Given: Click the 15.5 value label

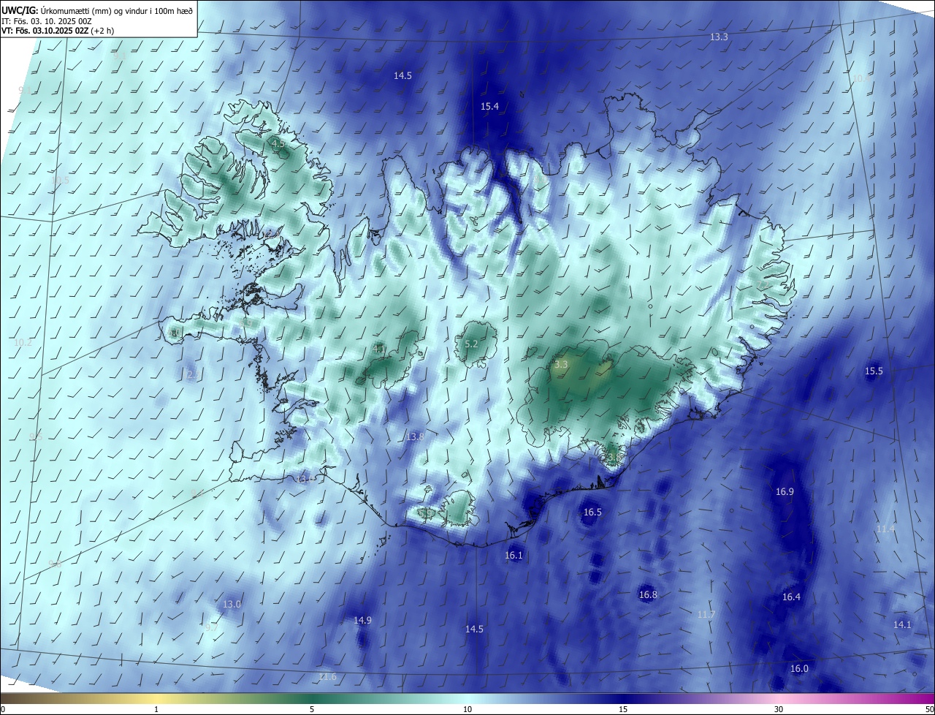Looking at the screenshot, I should click(x=874, y=371).
